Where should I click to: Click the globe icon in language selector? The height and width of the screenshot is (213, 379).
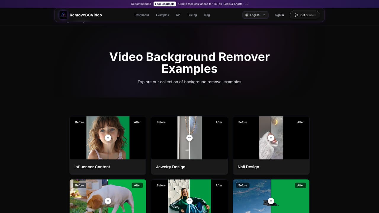[x=247, y=15]
